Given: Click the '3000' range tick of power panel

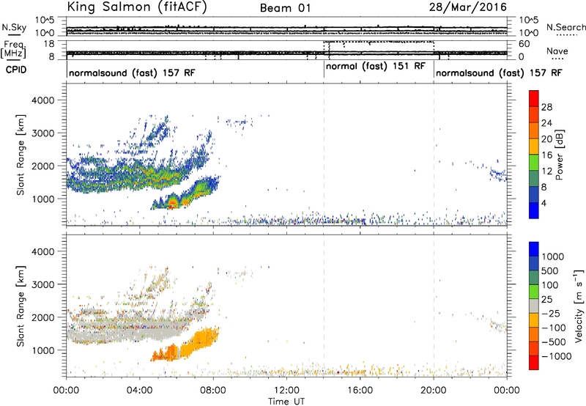Looking at the screenshot, I should pyautogui.click(x=43, y=133).
